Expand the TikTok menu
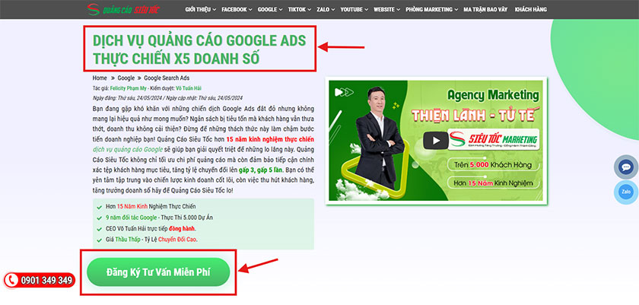 pyautogui.click(x=300, y=9)
